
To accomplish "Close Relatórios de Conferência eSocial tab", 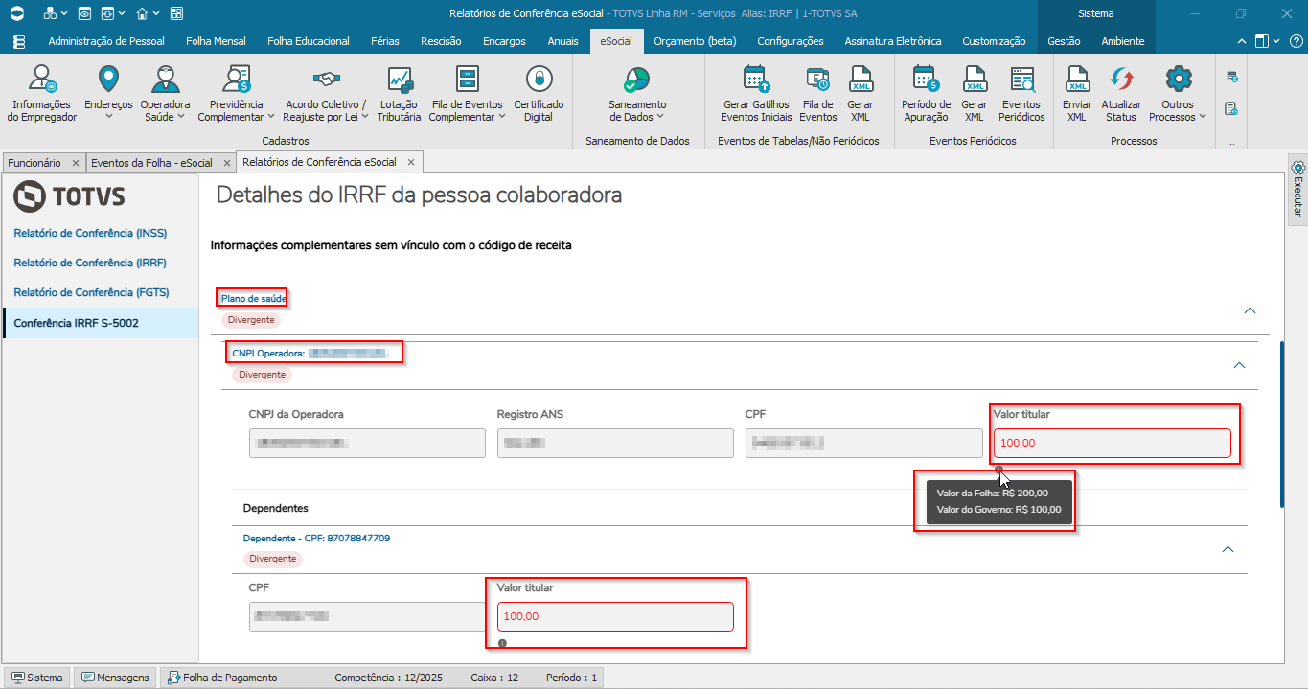I will pos(410,162).
